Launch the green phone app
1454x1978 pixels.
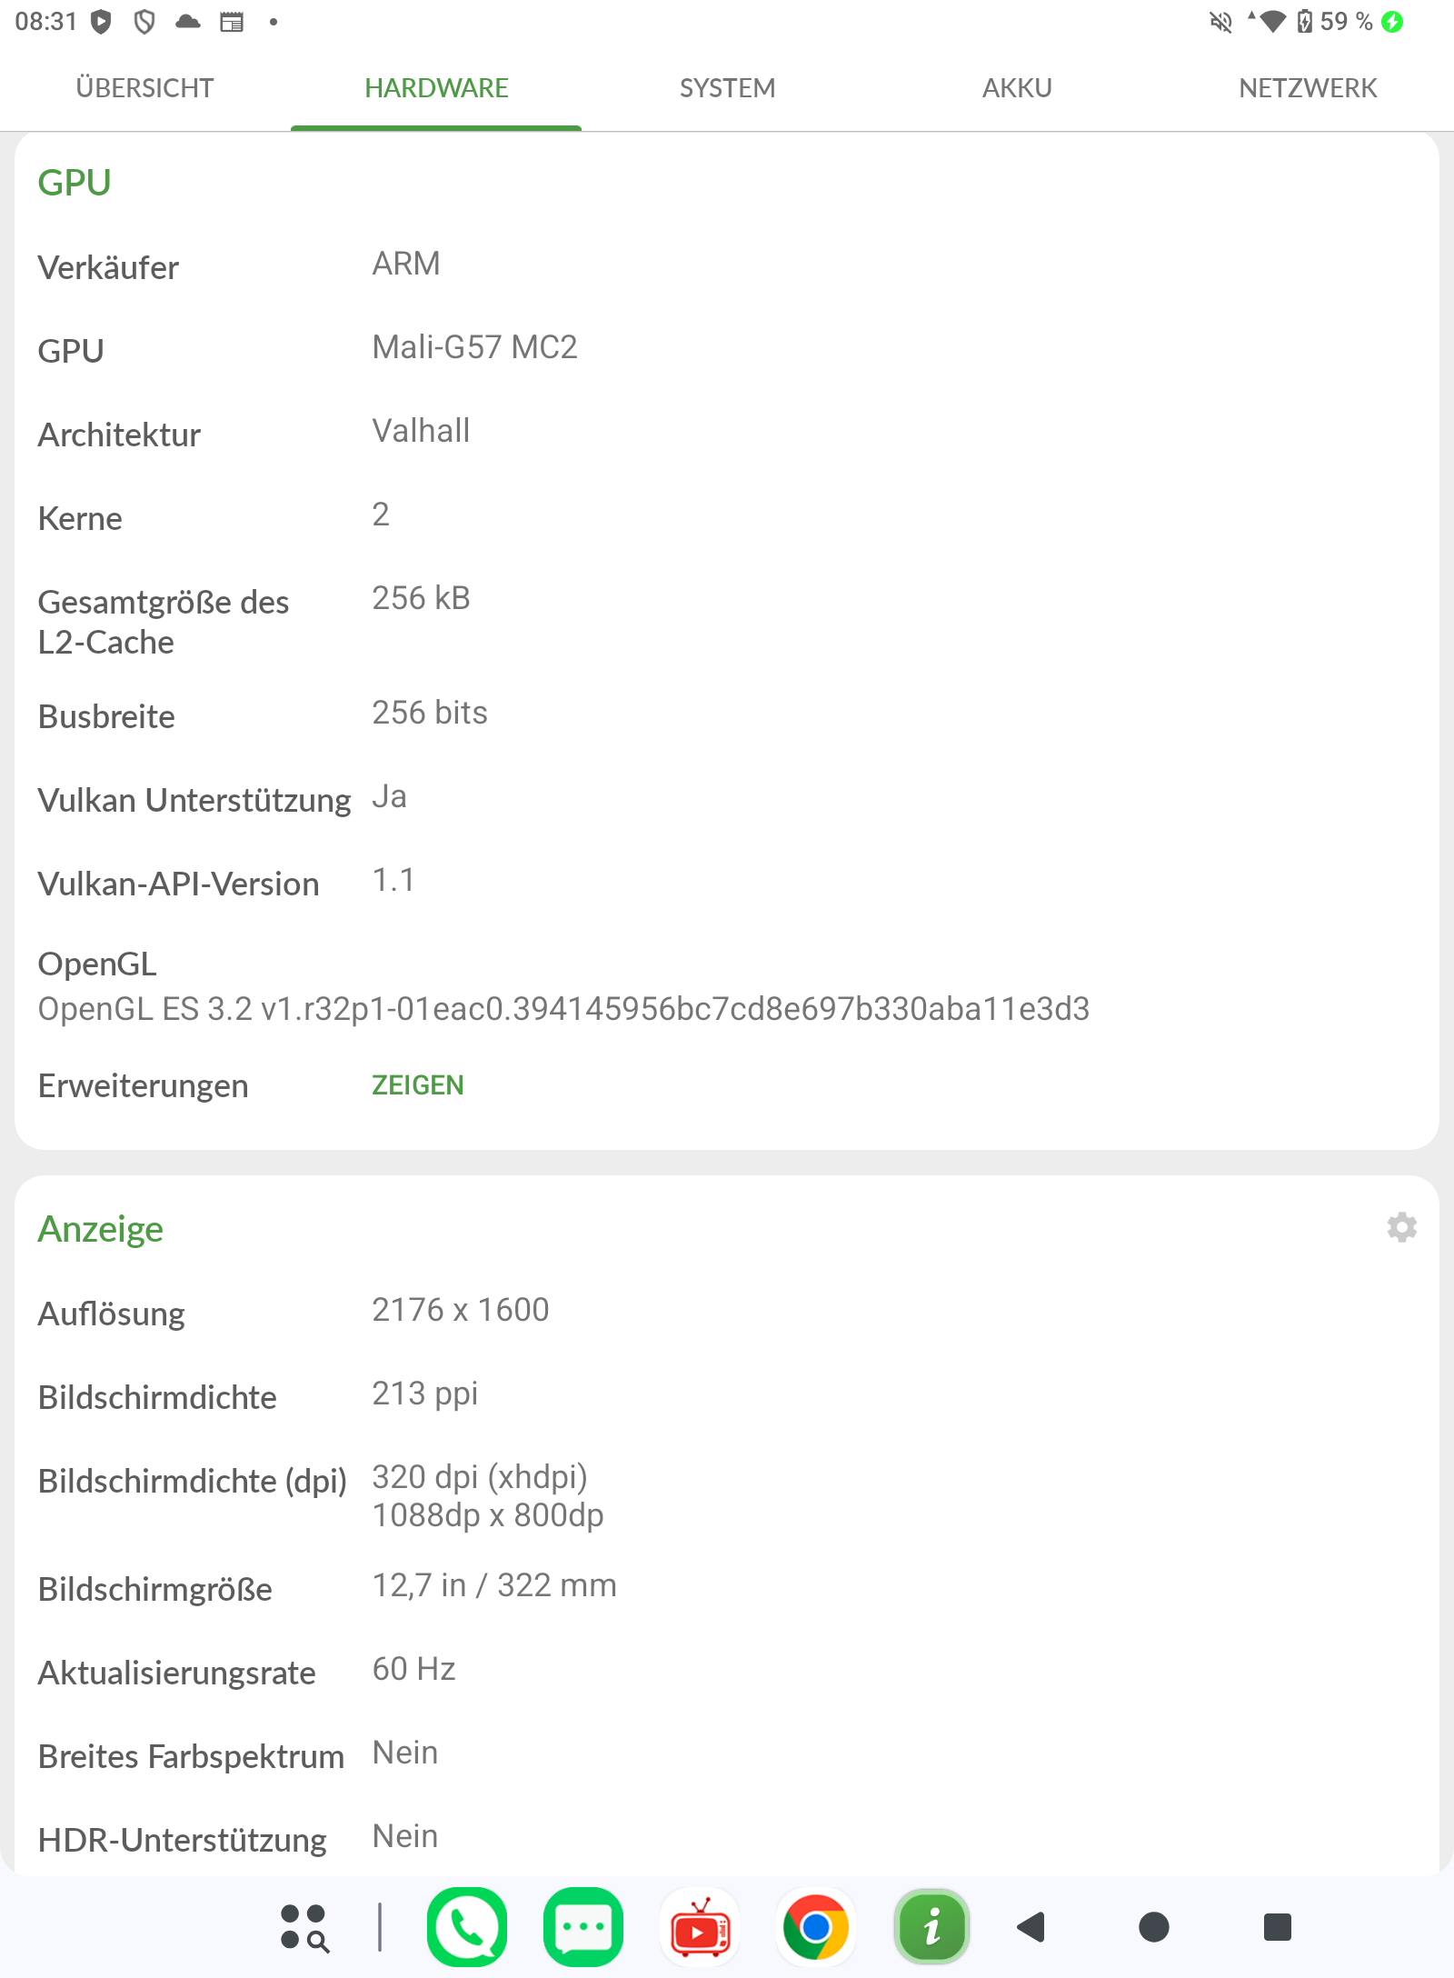(467, 1927)
